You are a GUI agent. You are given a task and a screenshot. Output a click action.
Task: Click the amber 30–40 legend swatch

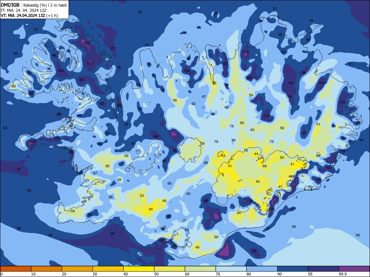(x=108, y=269)
